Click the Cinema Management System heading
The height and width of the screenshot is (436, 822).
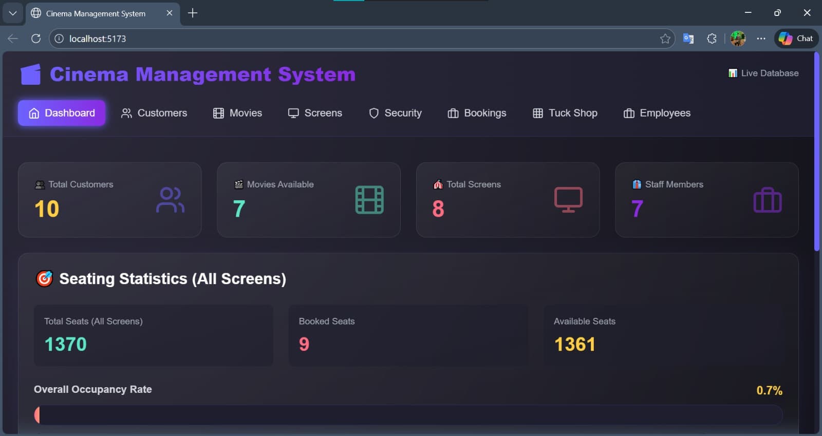(x=202, y=74)
